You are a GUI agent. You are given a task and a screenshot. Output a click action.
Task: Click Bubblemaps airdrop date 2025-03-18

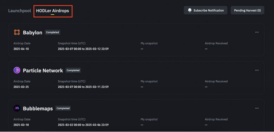(21, 125)
